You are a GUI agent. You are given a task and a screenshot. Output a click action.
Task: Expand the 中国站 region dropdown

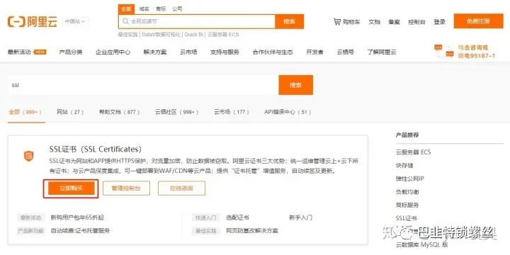[75, 22]
